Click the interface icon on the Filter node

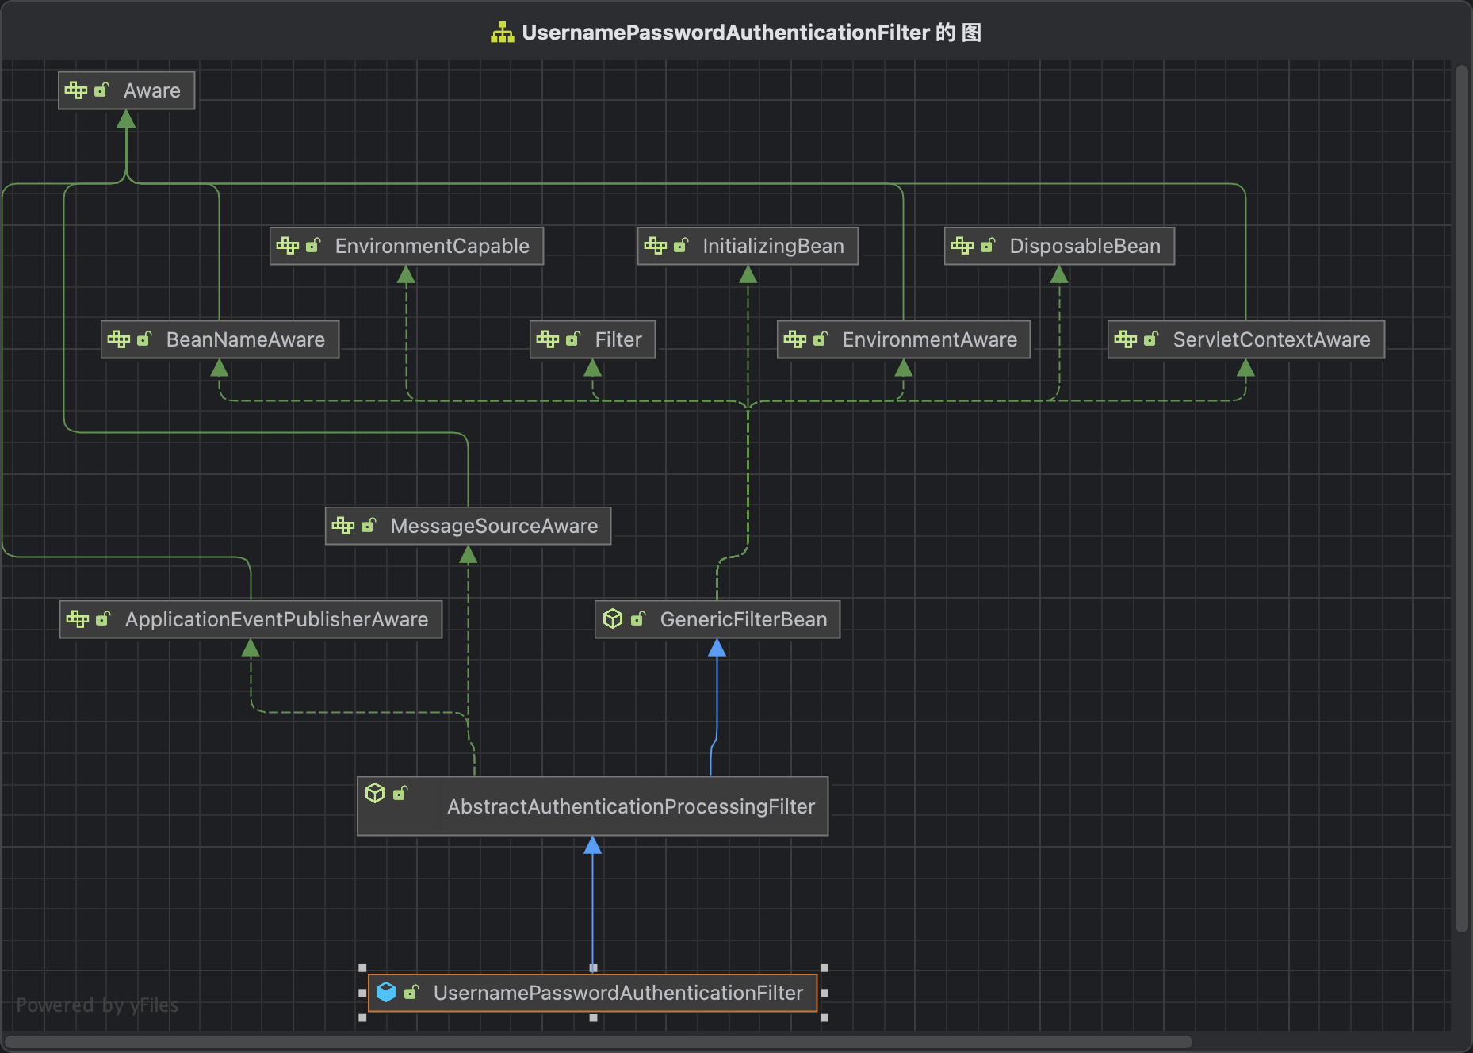pyautogui.click(x=549, y=339)
